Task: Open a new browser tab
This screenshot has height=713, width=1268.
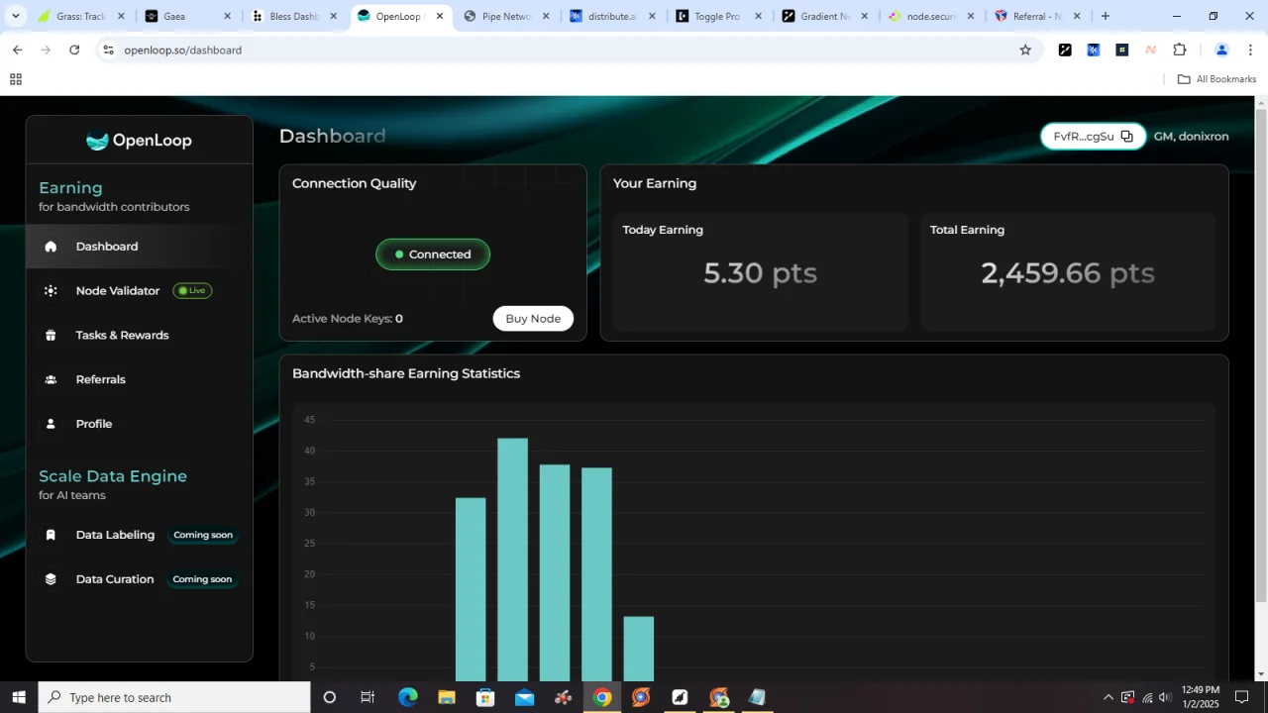Action: point(1106,16)
